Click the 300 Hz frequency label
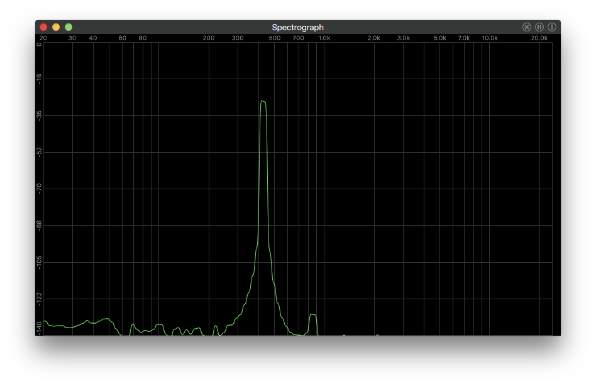The width and height of the screenshot is (596, 386). 238,38
